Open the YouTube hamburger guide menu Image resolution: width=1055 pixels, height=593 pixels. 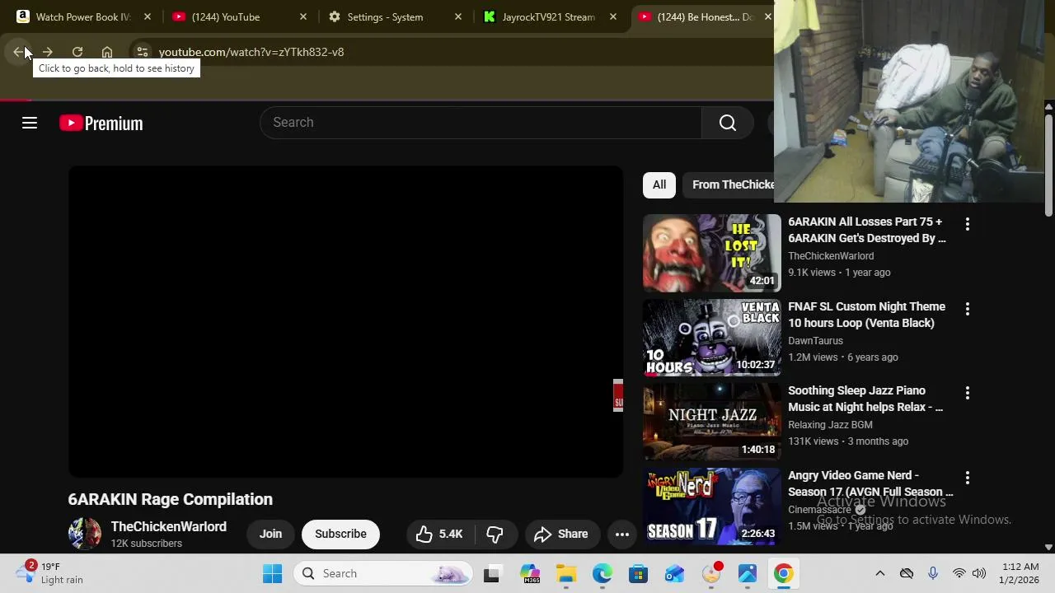(30, 124)
